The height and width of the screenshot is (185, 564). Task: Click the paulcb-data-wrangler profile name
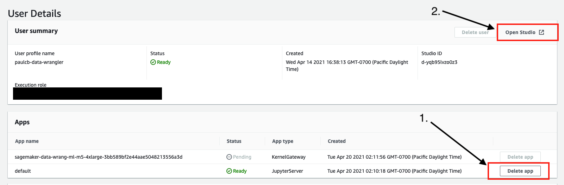[x=39, y=62]
